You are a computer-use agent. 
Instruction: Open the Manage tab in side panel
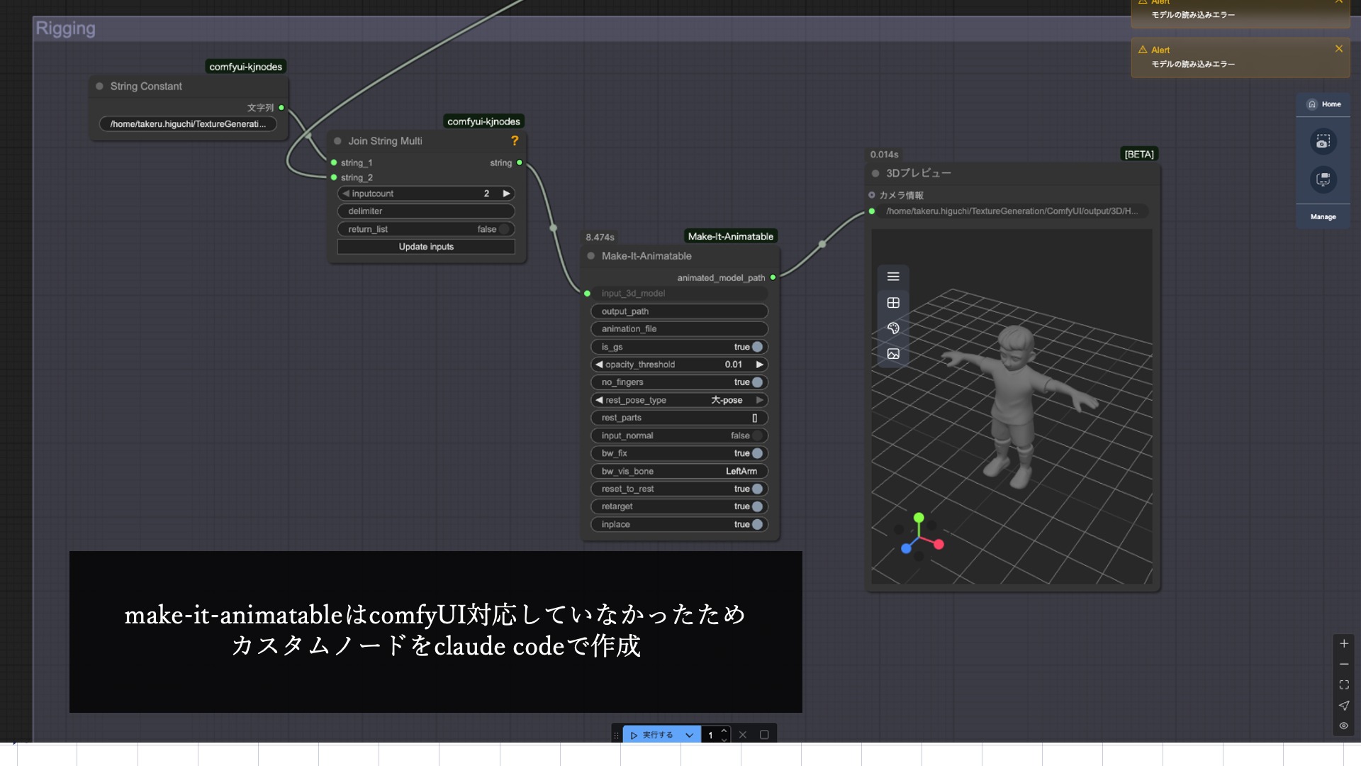(1323, 217)
